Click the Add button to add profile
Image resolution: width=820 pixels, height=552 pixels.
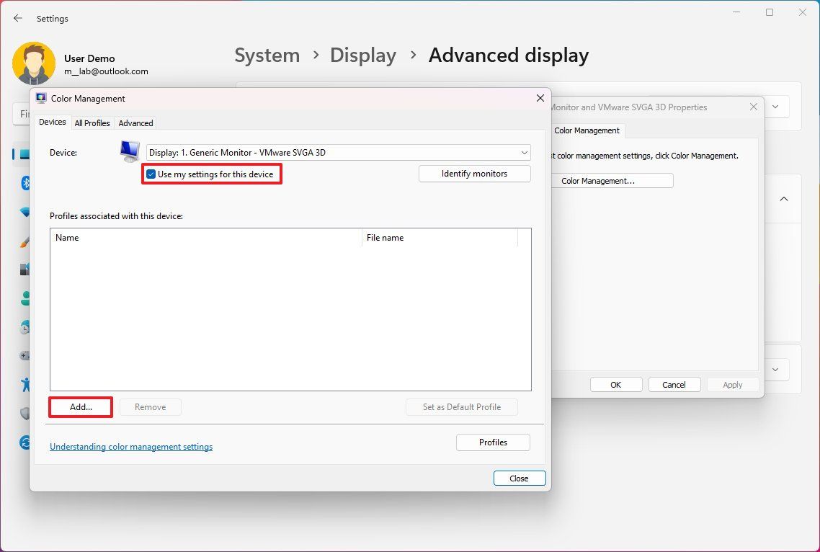[x=80, y=407]
